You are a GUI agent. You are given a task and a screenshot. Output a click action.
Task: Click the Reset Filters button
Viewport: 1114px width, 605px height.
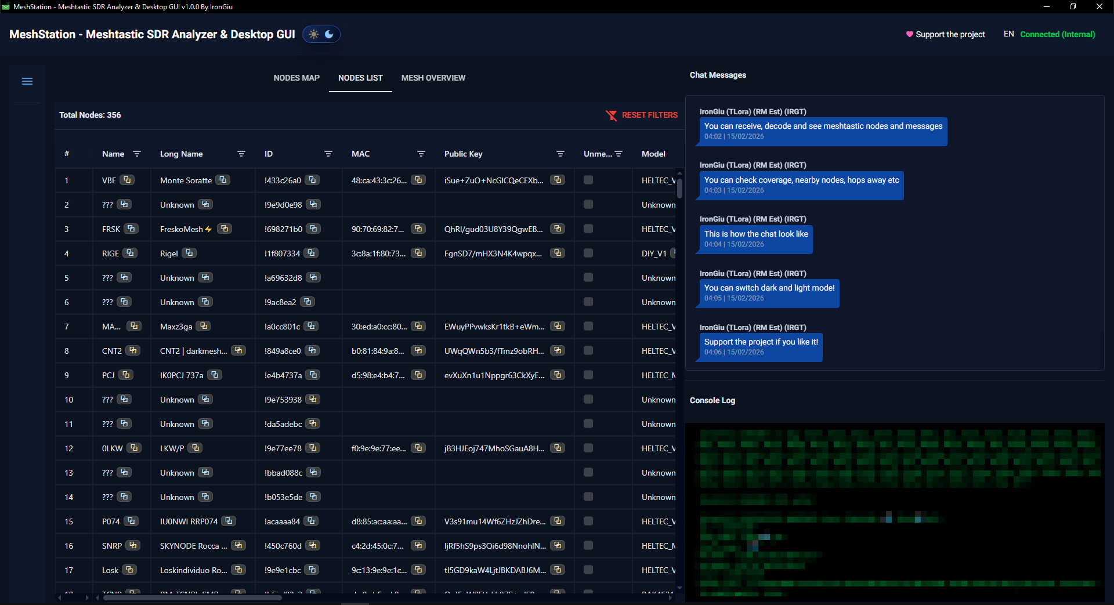click(642, 115)
